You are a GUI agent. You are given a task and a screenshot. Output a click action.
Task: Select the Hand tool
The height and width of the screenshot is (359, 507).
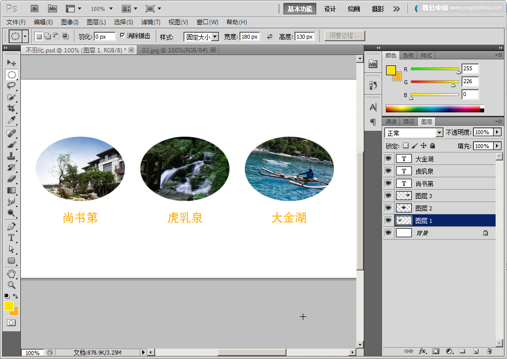pos(11,274)
